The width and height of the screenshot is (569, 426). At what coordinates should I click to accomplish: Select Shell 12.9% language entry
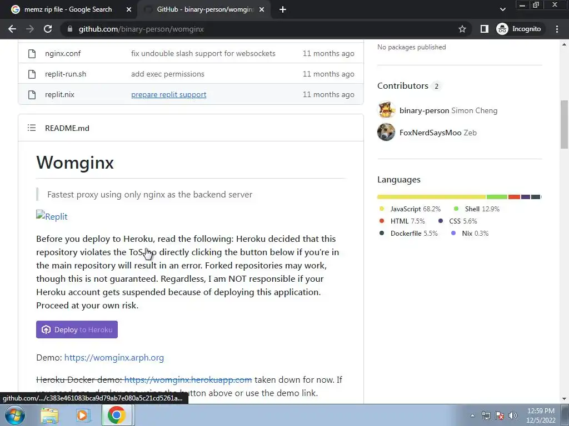(x=477, y=209)
